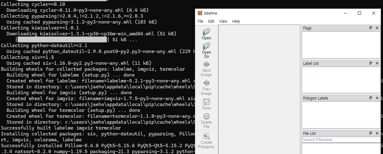The width and height of the screenshot is (383, 154).
Task: Click 'Successfully built labelme imgviz termcolor' in terminal
Action: pyautogui.click(x=61, y=128)
